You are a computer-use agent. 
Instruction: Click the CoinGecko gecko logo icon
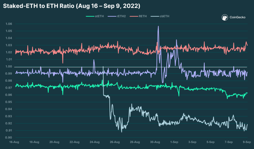pyautogui.click(x=225, y=18)
